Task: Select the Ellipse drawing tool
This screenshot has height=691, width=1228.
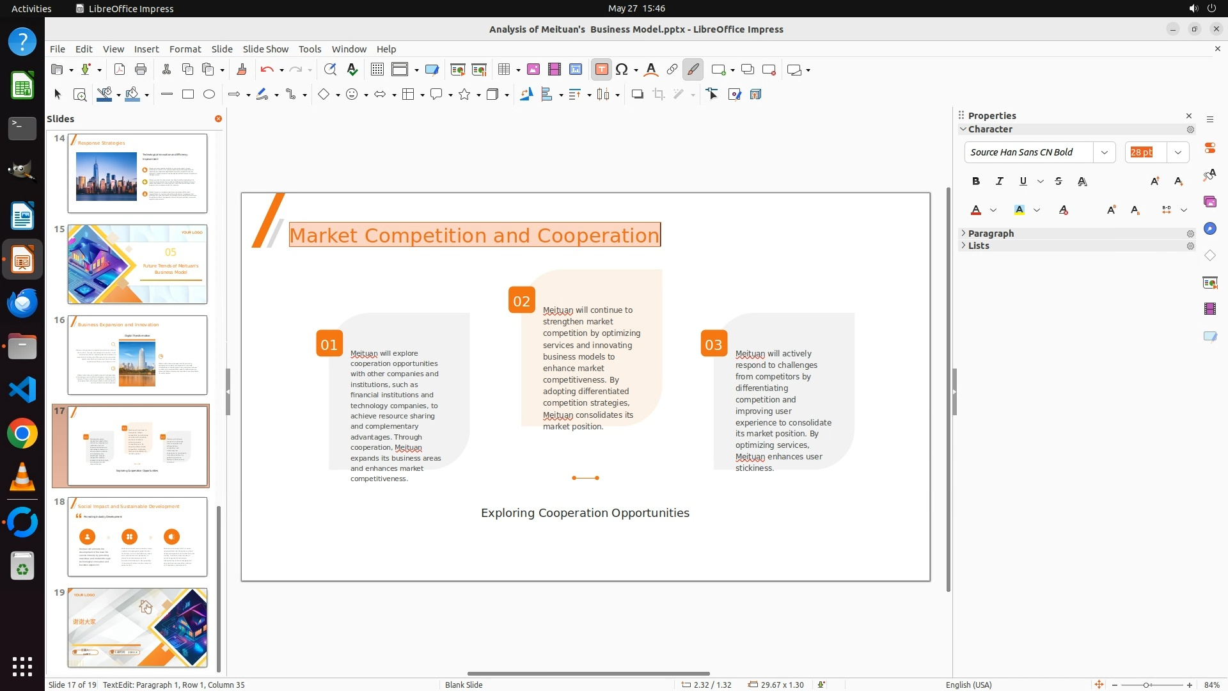Action: 209,95
